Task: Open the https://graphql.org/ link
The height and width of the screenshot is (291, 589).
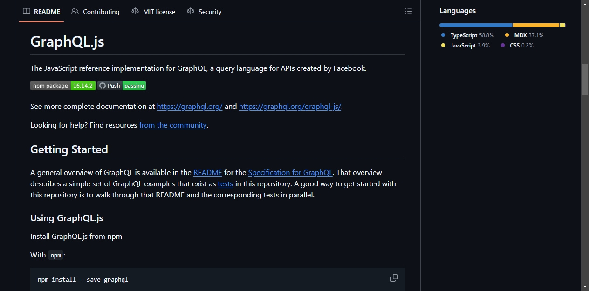Action: pos(190,107)
